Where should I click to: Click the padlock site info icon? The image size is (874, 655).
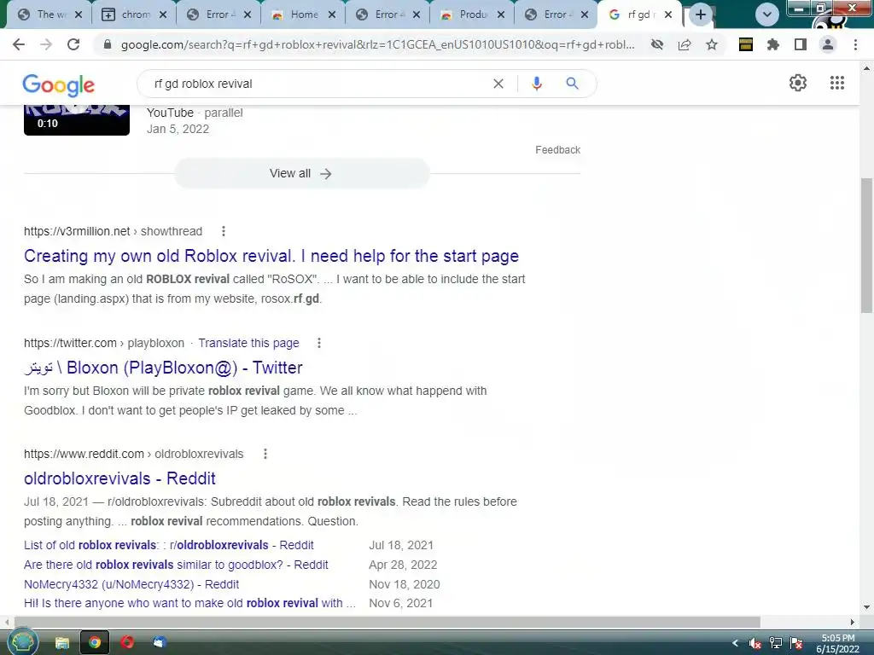(108, 44)
